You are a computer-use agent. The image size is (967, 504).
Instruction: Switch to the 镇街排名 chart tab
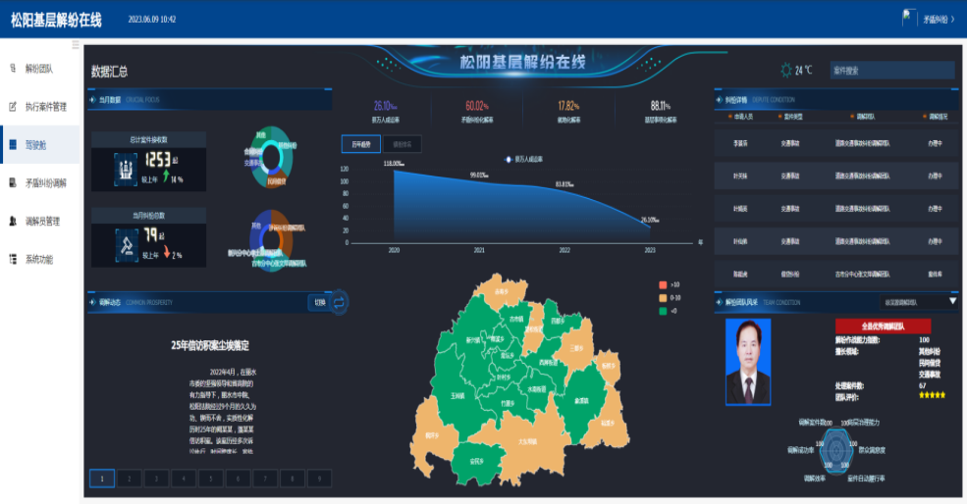[401, 144]
